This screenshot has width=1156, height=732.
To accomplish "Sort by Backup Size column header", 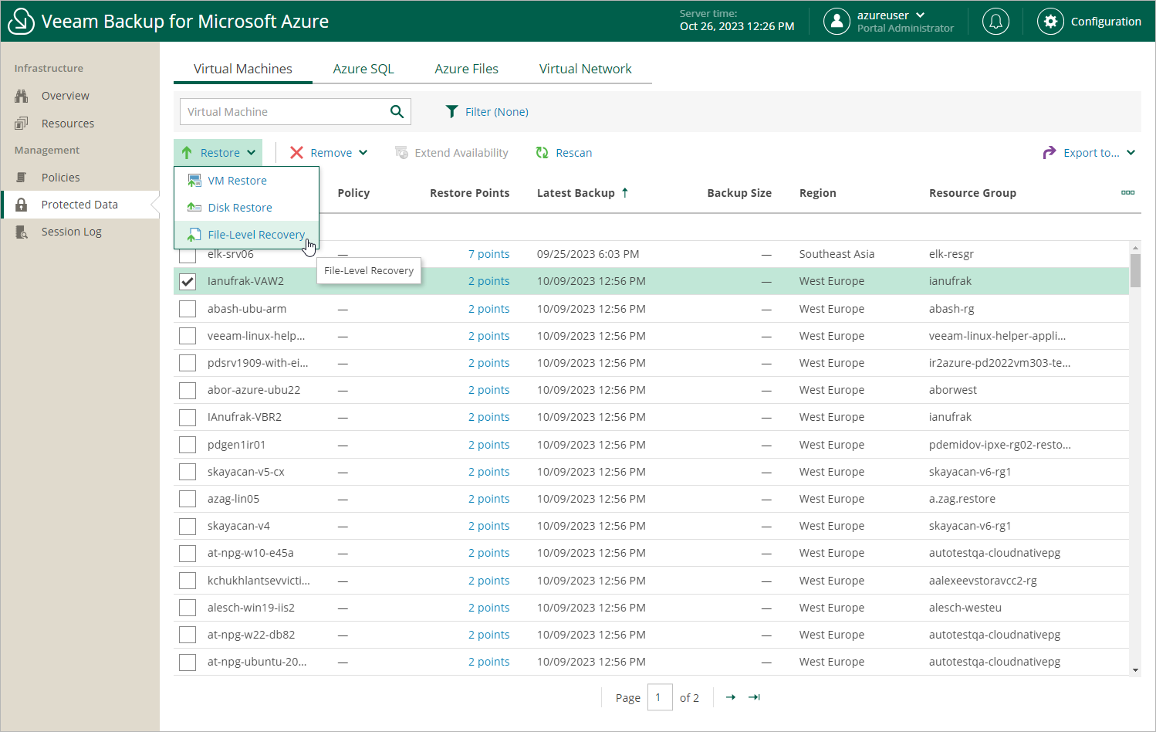I will tap(739, 193).
